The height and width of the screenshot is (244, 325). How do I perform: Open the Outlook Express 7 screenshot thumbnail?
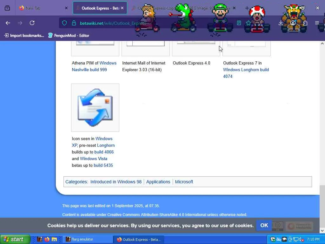[x=246, y=48]
